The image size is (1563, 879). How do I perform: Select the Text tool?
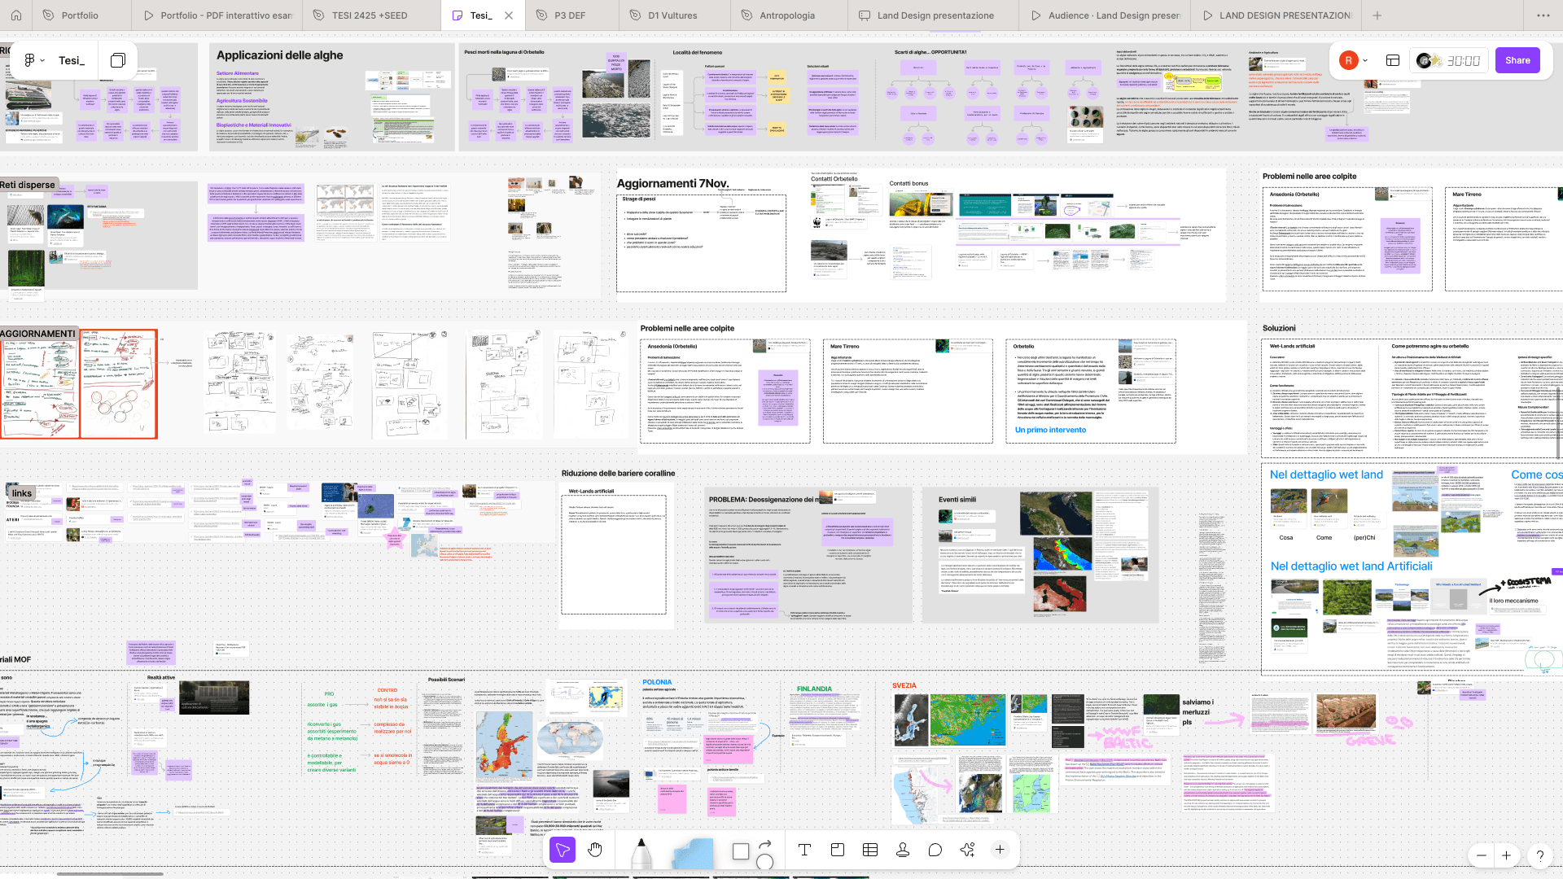pos(804,851)
